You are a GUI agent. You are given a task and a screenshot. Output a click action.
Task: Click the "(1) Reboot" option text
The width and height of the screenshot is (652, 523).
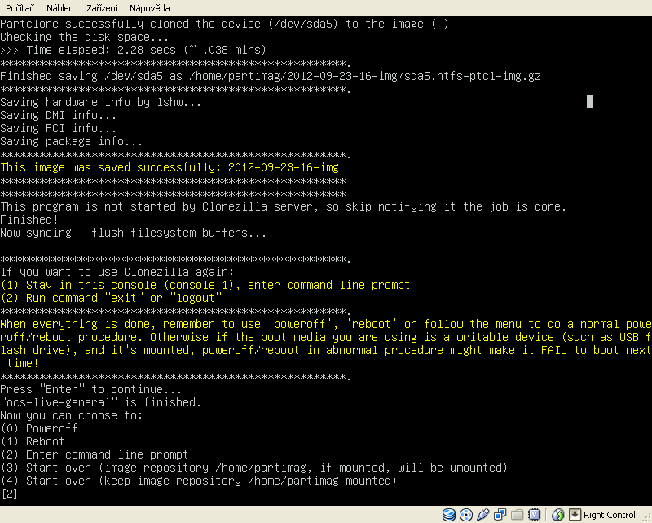(33, 441)
